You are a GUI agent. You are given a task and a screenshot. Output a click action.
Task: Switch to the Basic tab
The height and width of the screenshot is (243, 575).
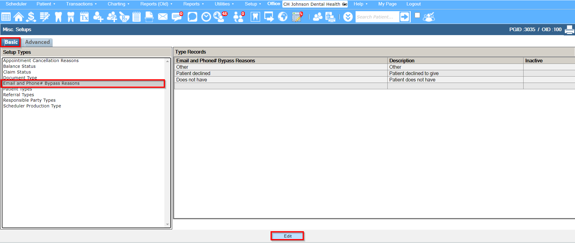[x=11, y=42]
